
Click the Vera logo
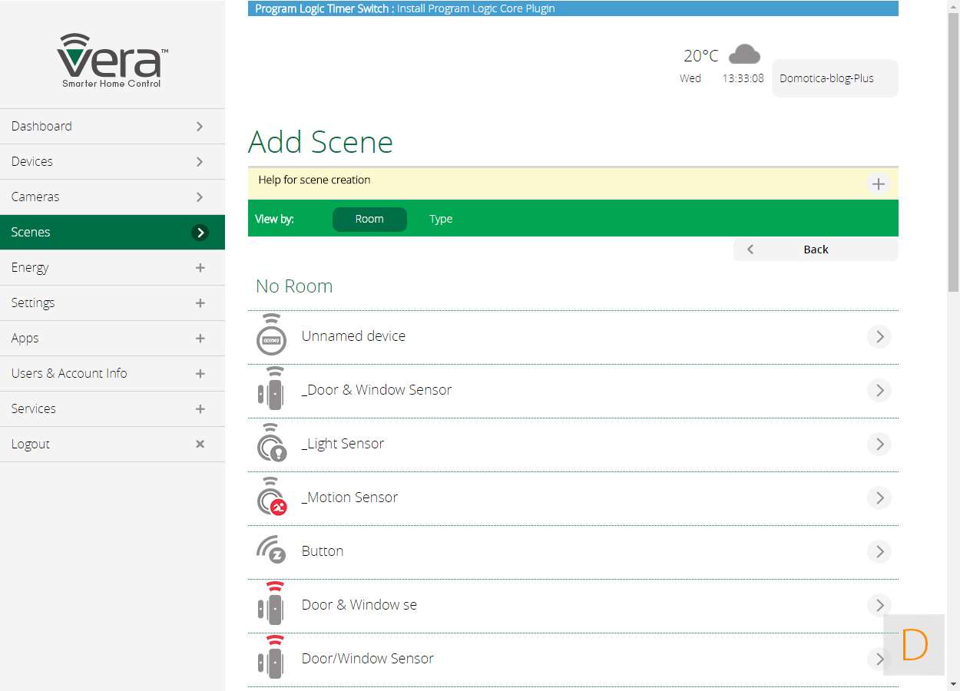[112, 60]
